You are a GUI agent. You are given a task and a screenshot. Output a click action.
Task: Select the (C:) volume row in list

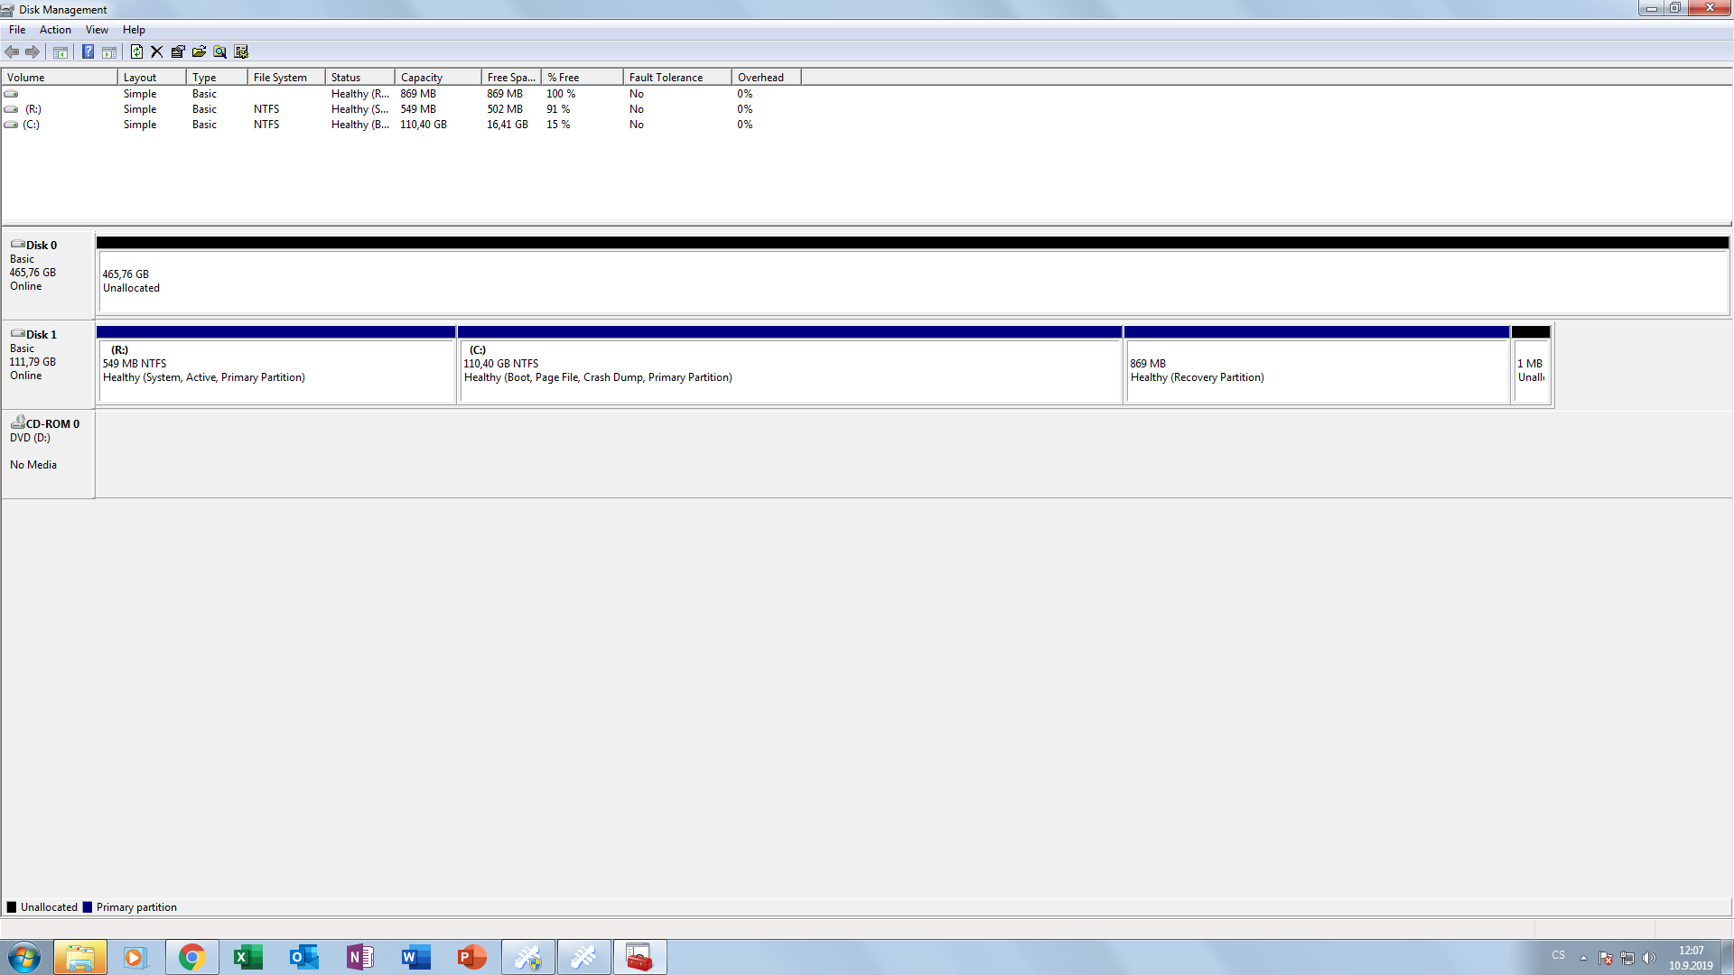point(32,125)
